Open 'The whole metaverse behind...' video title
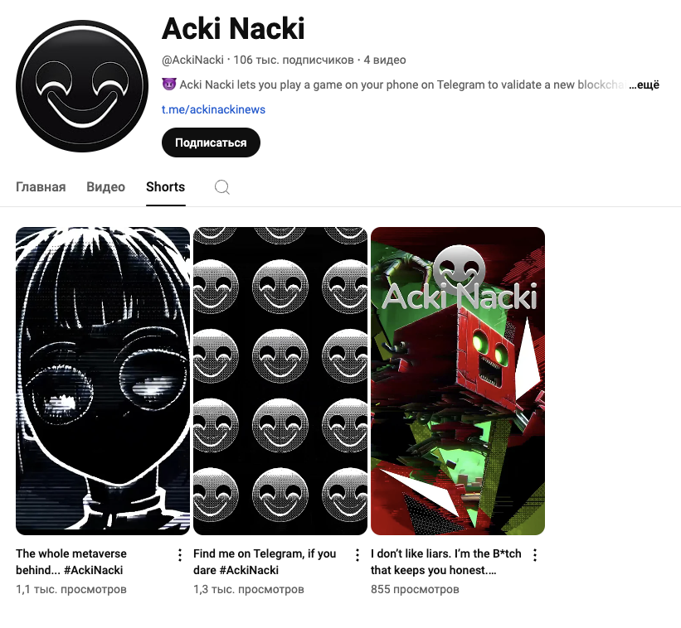The height and width of the screenshot is (628, 681). click(71, 562)
